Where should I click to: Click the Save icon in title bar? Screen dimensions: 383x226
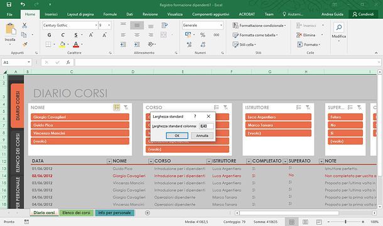tap(9, 4)
